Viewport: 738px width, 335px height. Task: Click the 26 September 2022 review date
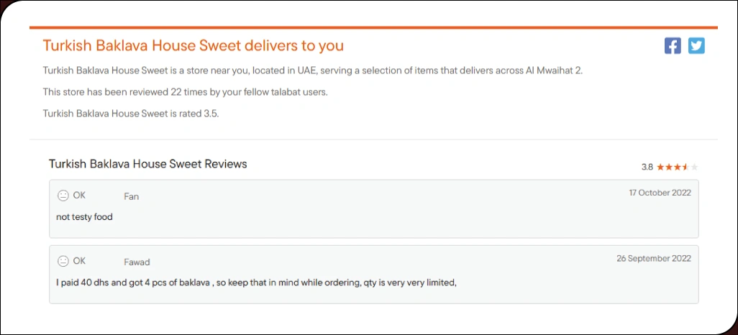click(x=653, y=258)
